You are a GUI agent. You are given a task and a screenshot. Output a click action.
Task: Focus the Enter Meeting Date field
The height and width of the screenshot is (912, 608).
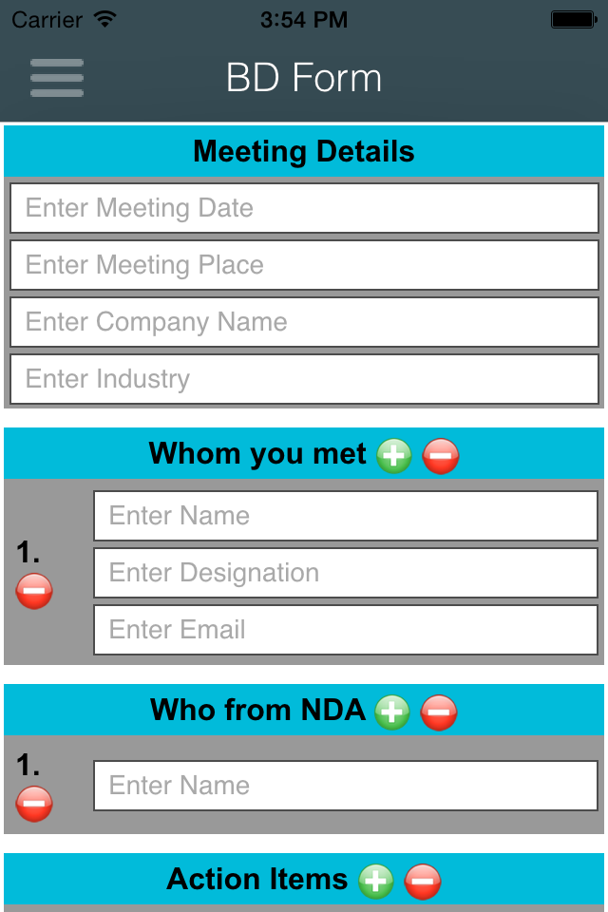pos(304,208)
